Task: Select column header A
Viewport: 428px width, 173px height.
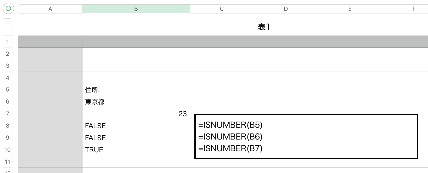Action: (x=50, y=9)
